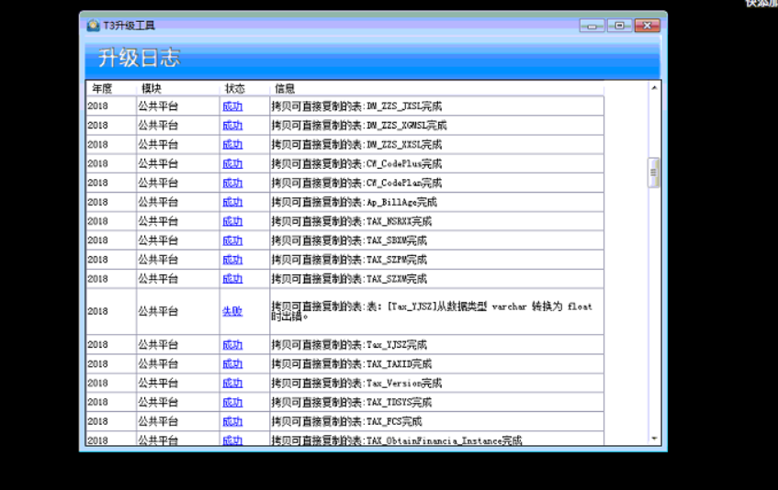Click the scrollbar down arrow
778x490 pixels.
[654, 439]
